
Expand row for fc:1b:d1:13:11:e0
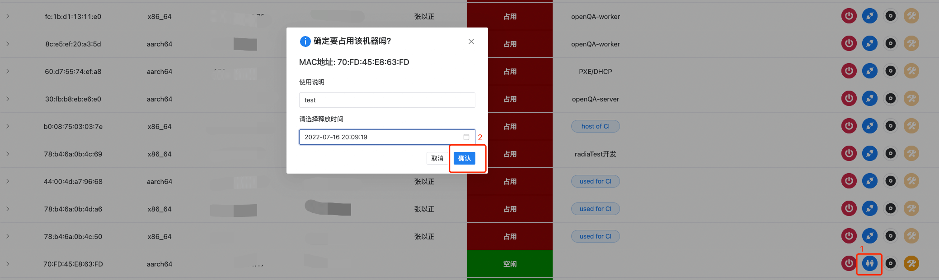pos(8,16)
